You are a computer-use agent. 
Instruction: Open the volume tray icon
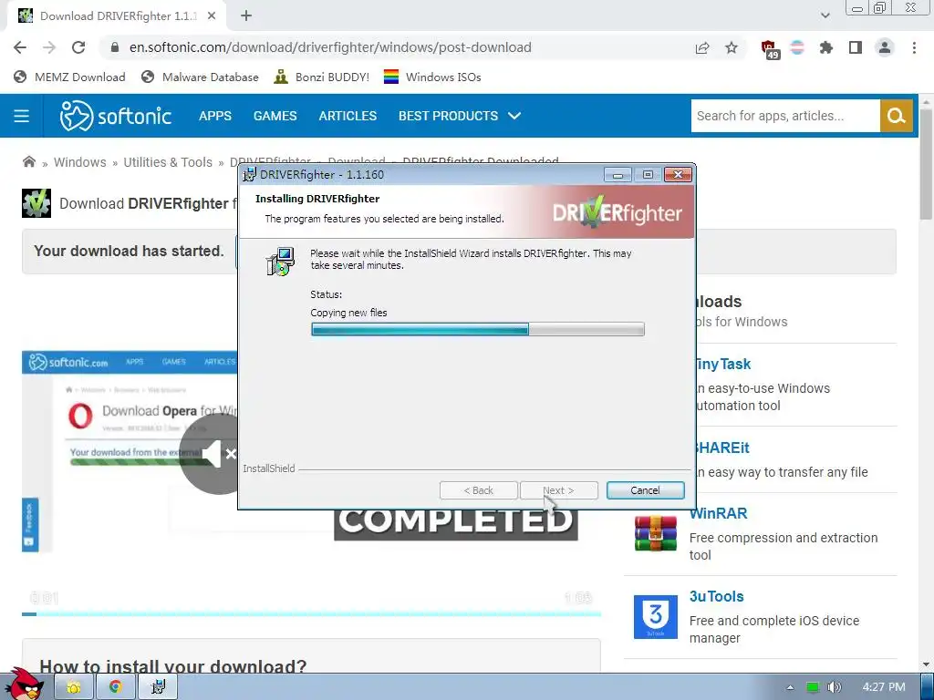coord(835,687)
